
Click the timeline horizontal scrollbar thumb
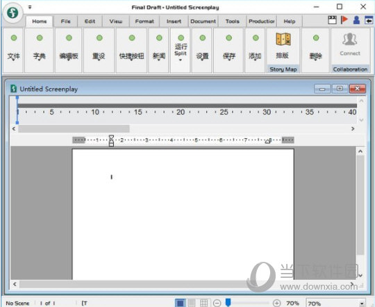click(x=74, y=128)
